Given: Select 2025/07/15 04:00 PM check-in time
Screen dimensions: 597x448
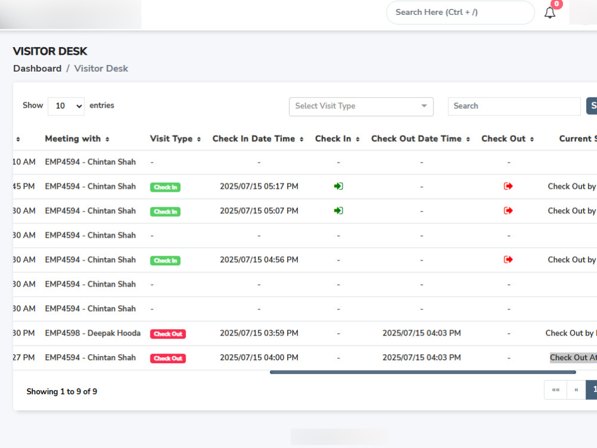Looking at the screenshot, I should coord(259,357).
